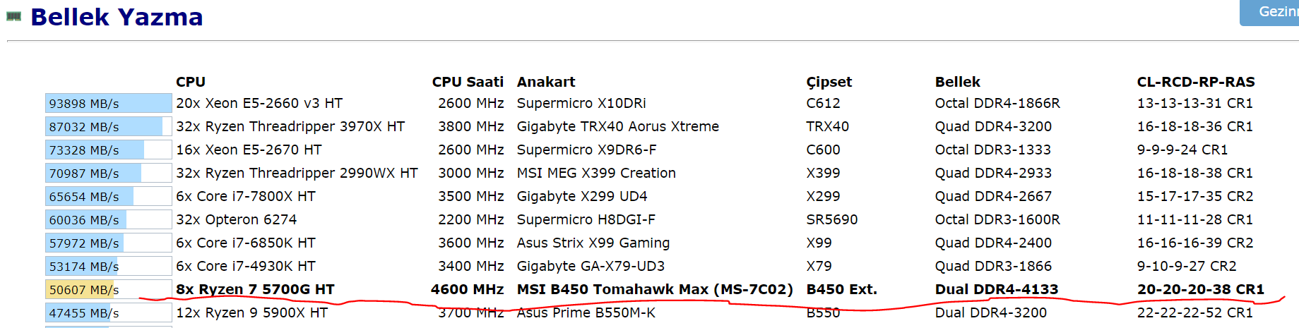Open the Gezin button at top right
This screenshot has width=1299, height=328.
(1269, 12)
